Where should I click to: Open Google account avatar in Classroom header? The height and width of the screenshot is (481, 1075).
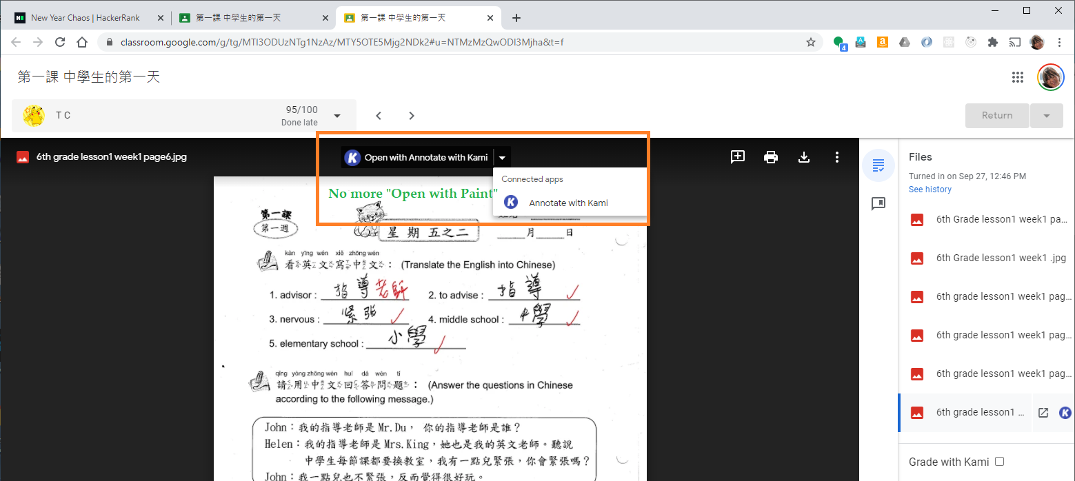[x=1051, y=77]
